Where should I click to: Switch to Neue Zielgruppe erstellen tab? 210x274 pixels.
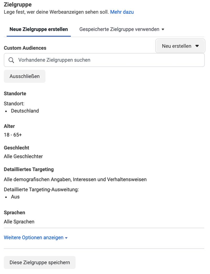pyautogui.click(x=39, y=29)
